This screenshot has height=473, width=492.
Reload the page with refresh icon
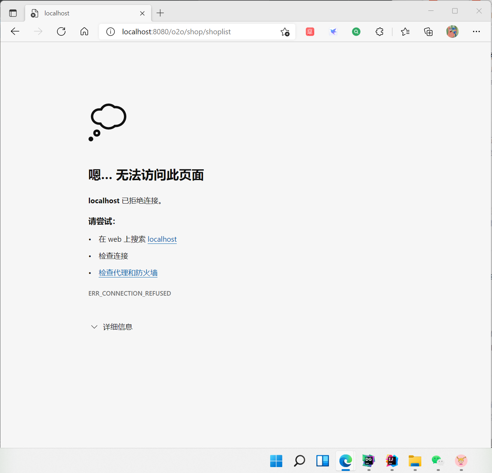[61, 31]
